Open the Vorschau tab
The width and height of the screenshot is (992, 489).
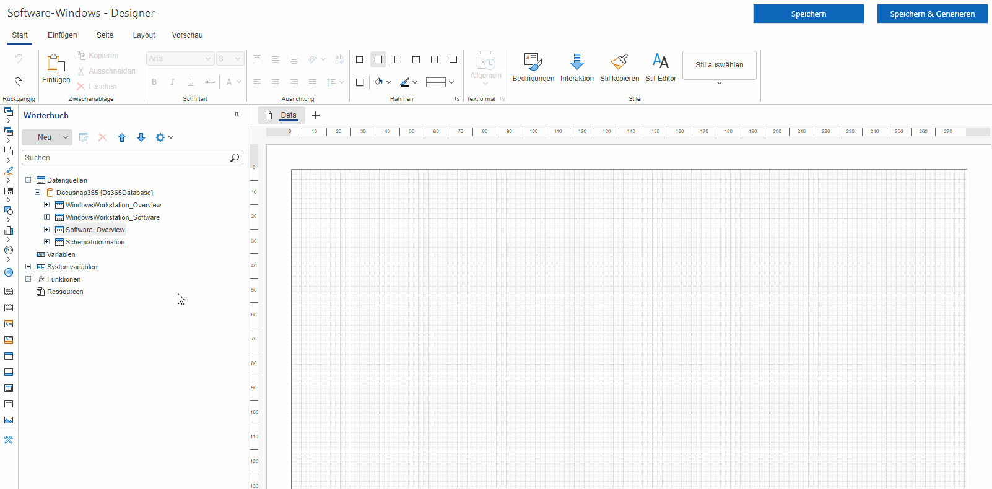tap(187, 35)
